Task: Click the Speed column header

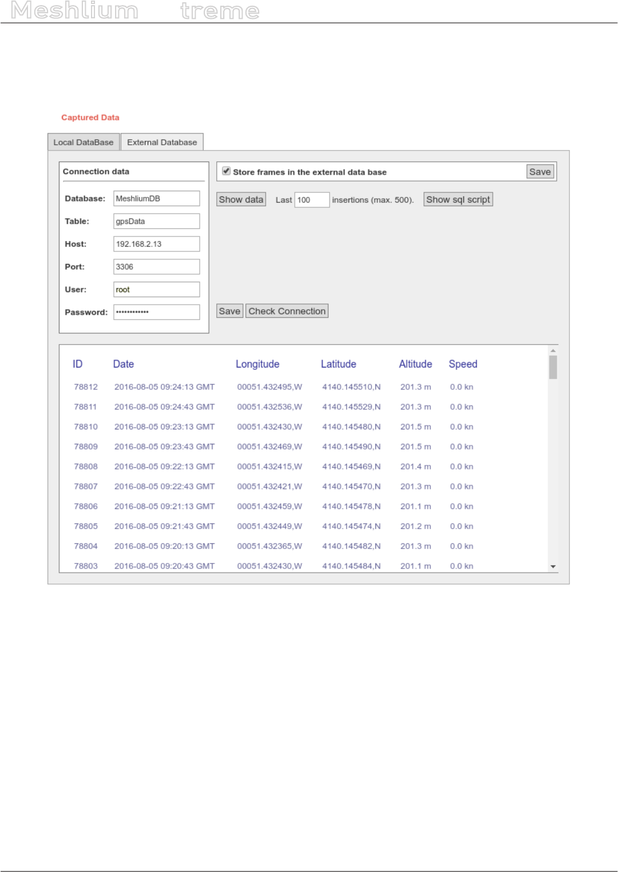Action: point(463,364)
